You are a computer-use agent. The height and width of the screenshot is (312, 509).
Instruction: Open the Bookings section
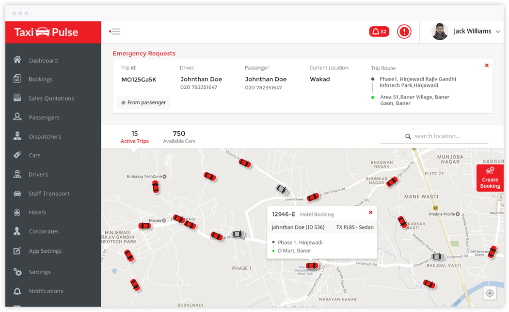coord(40,79)
